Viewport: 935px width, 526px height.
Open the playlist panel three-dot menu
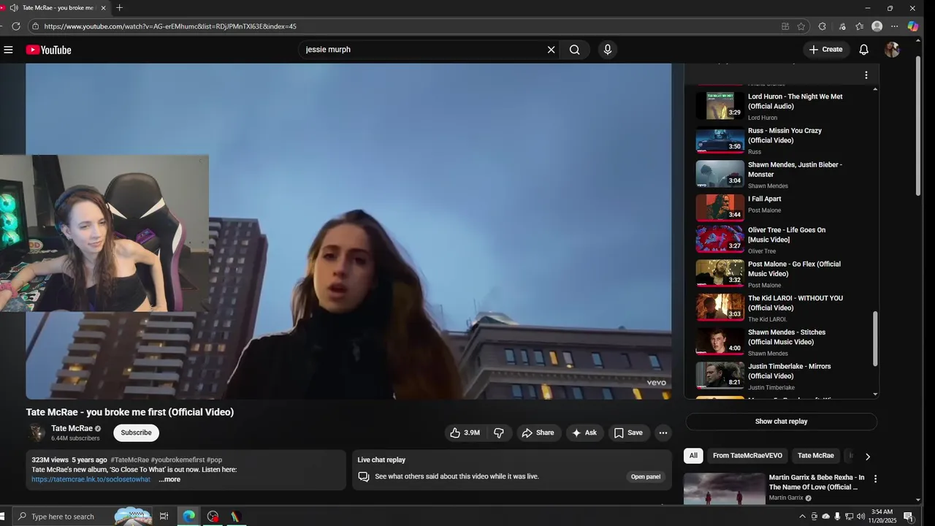coord(866,75)
